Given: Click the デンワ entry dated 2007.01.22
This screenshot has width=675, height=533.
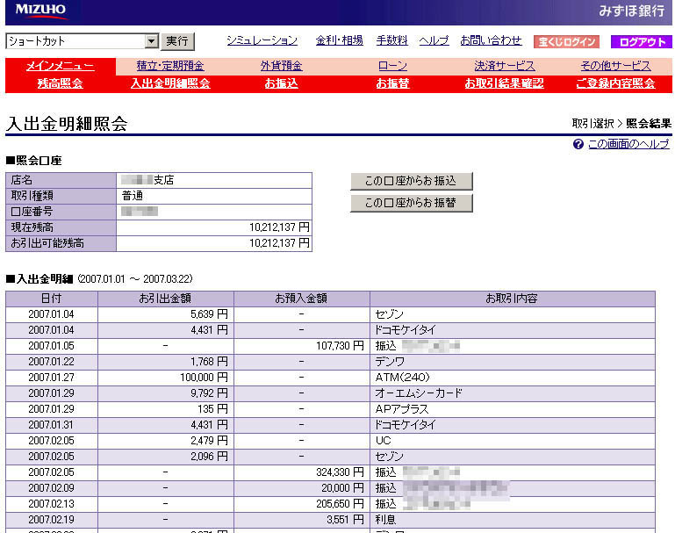Looking at the screenshot, I should 390,362.
